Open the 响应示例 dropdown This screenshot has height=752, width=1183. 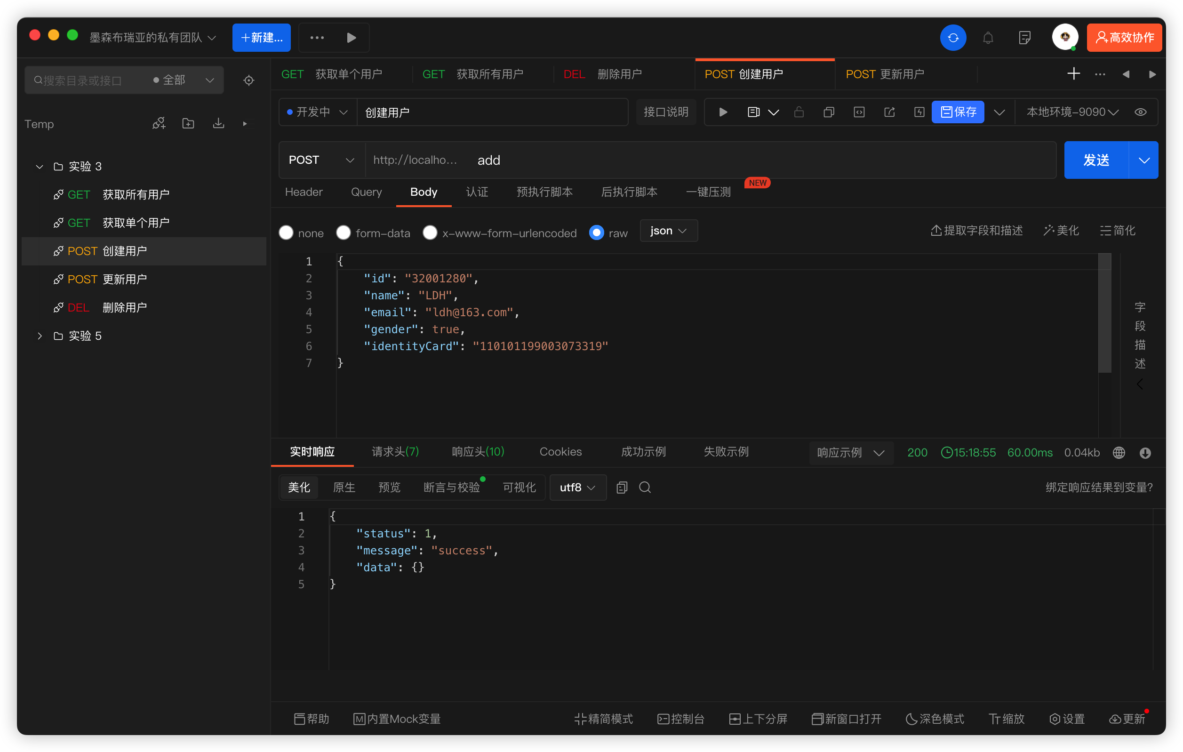click(x=850, y=452)
